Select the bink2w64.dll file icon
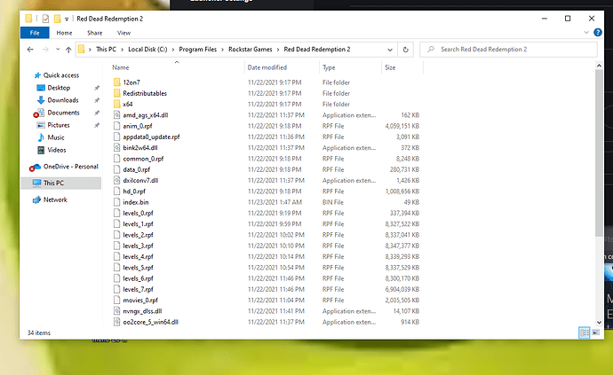This screenshot has width=613, height=375. [x=117, y=148]
